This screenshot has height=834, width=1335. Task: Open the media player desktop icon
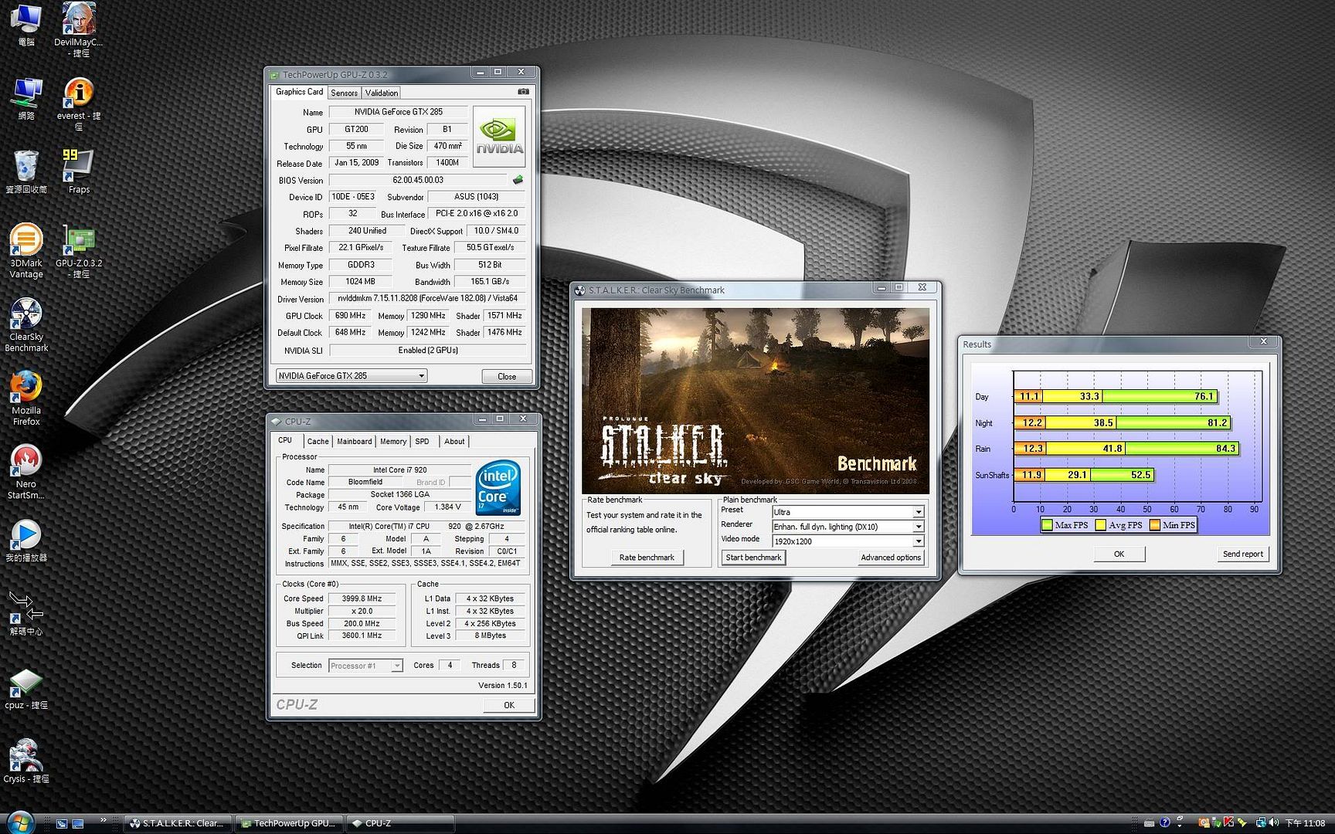tap(26, 541)
